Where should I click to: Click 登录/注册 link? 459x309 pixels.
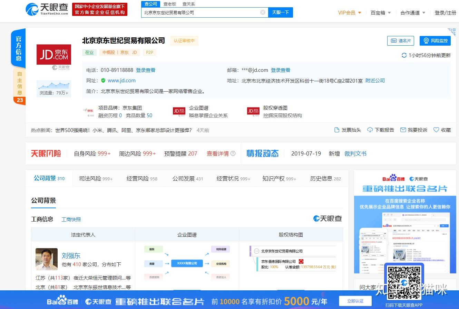[445, 13]
